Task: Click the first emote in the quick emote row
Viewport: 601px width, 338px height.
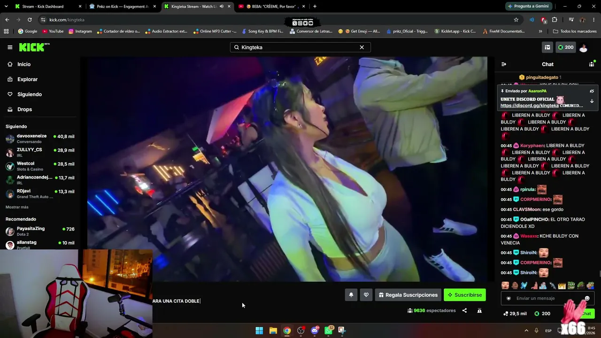Action: click(x=505, y=285)
